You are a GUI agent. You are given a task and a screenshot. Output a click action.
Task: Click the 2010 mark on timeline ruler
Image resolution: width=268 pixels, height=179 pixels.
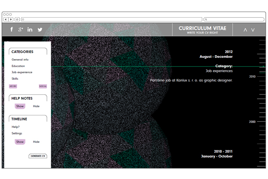(x=253, y=77)
